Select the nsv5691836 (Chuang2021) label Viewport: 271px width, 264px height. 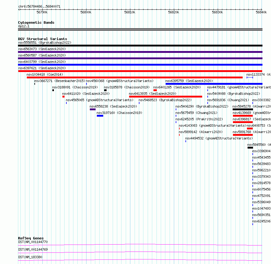pyautogui.click(x=228, y=100)
